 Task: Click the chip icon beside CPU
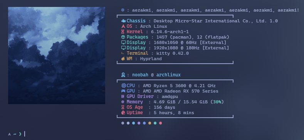124,86
